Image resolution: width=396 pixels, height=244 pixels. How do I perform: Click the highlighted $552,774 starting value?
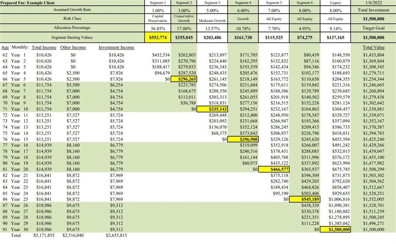158,38
